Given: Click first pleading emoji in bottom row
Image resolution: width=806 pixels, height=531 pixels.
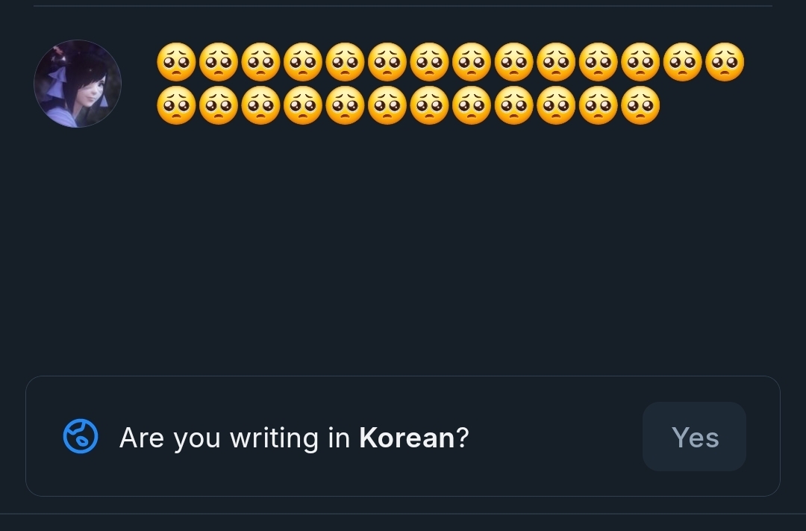Looking at the screenshot, I should tap(176, 105).
